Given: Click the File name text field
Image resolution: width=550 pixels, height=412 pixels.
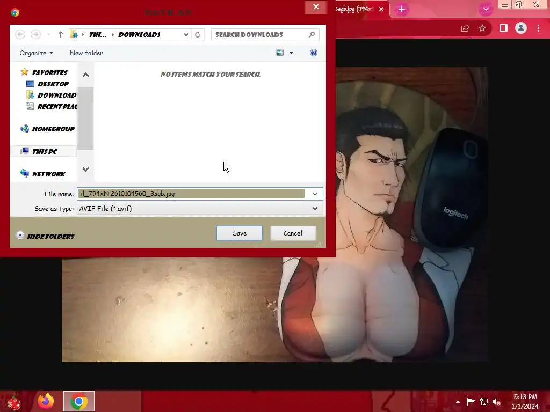Looking at the screenshot, I should click(x=192, y=194).
